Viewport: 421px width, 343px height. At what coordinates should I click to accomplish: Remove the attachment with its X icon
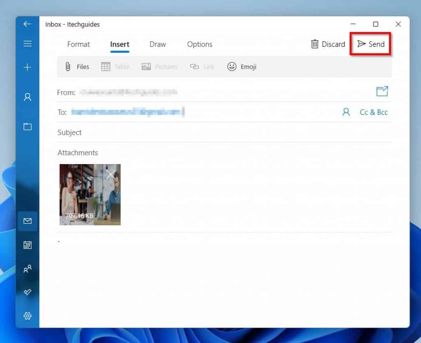pyautogui.click(x=111, y=174)
